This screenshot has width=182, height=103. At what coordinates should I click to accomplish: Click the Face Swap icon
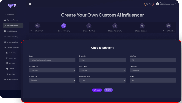7,63
